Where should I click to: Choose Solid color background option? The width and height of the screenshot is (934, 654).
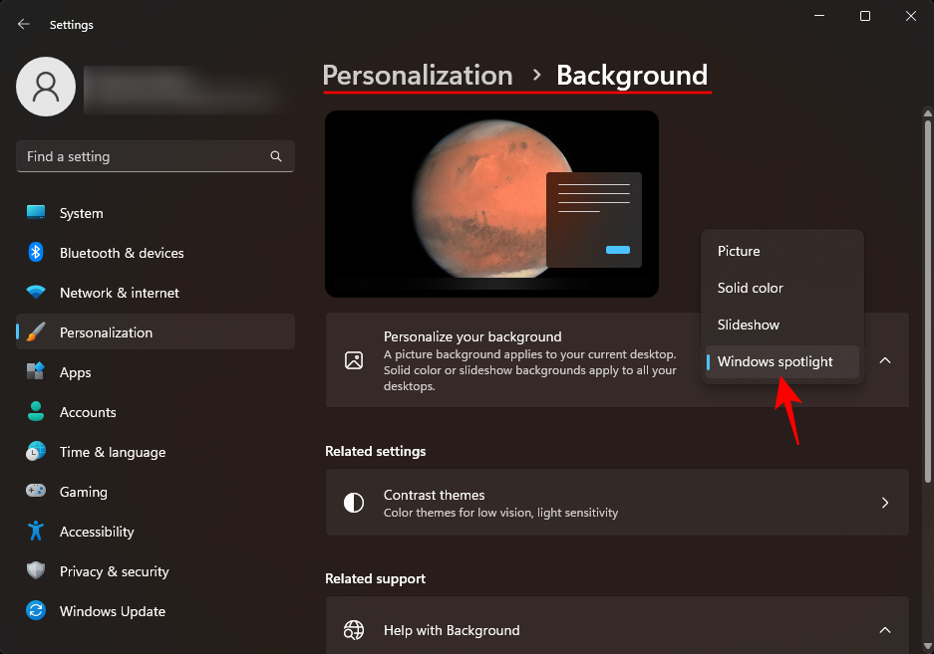pos(782,288)
